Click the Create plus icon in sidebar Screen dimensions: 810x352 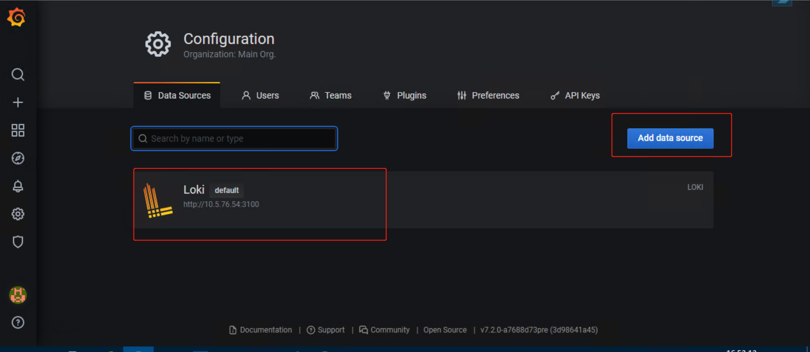coord(18,102)
